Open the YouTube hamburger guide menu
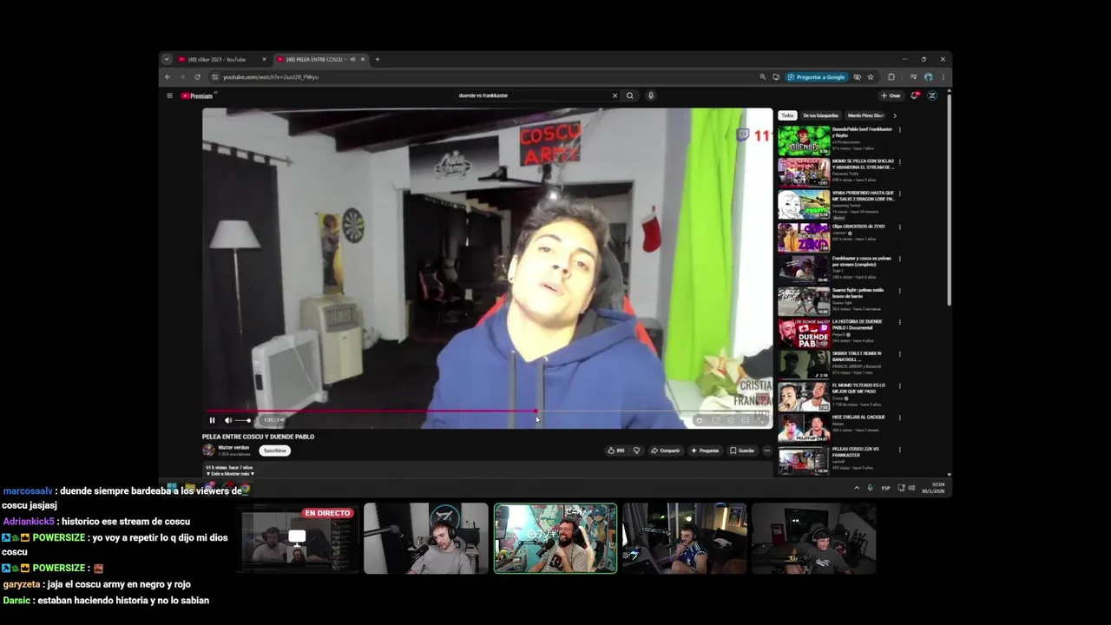 [169, 95]
